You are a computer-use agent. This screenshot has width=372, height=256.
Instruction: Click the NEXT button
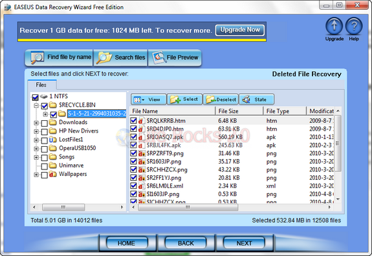pyautogui.click(x=244, y=243)
